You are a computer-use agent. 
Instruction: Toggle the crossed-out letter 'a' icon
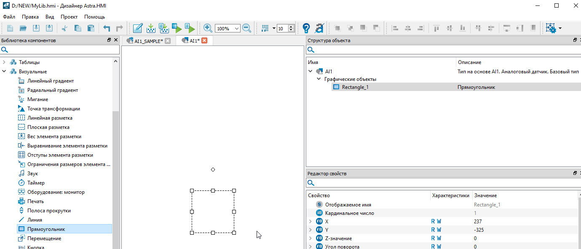[319, 28]
